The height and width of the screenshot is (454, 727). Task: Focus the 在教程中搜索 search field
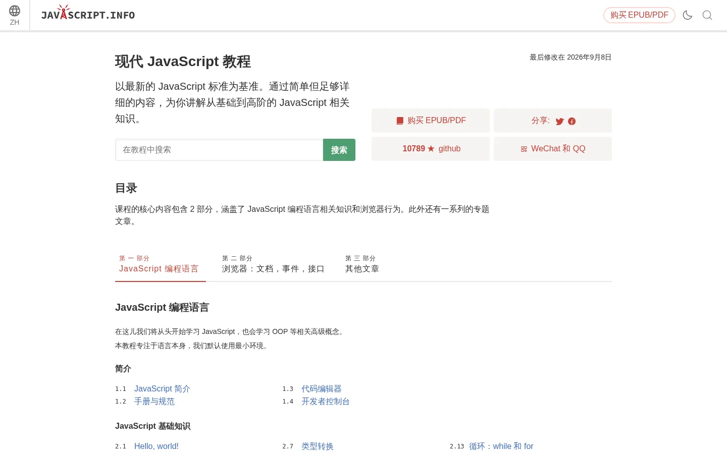click(219, 150)
